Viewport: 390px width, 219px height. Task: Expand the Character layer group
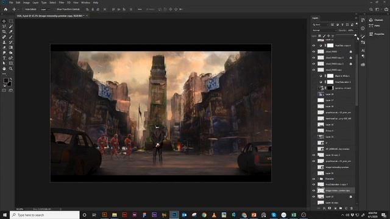tap(318, 179)
